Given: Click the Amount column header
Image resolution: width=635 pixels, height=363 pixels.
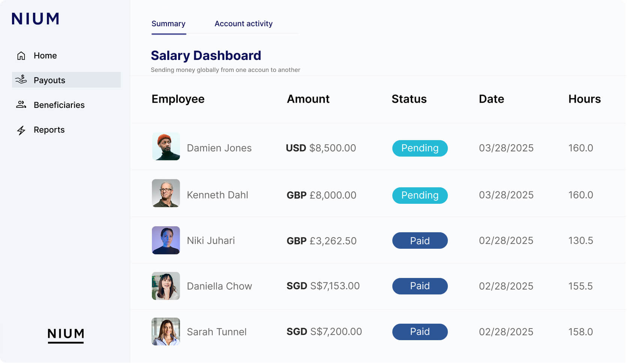Looking at the screenshot, I should click(308, 99).
